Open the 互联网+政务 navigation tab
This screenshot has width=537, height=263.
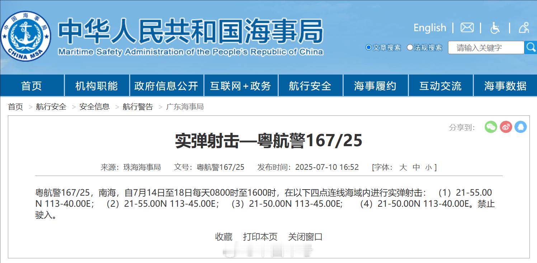[241, 86]
